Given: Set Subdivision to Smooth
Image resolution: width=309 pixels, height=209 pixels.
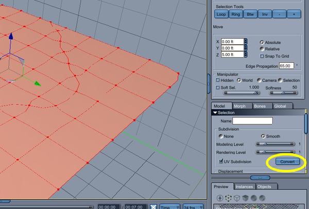Looking at the screenshot, I should point(263,136).
